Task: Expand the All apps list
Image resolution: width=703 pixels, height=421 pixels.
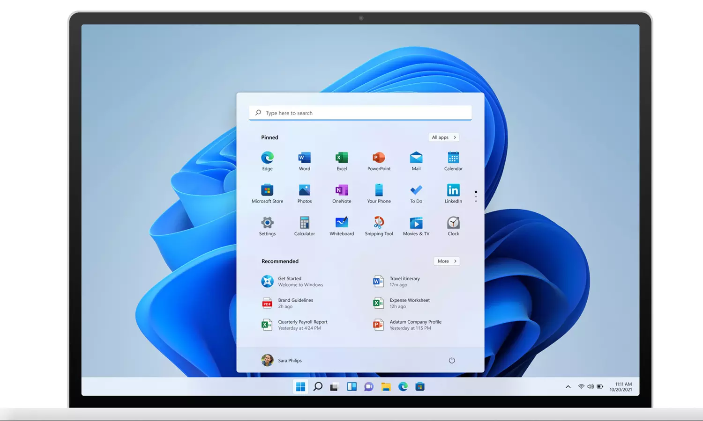Action: [x=443, y=138]
